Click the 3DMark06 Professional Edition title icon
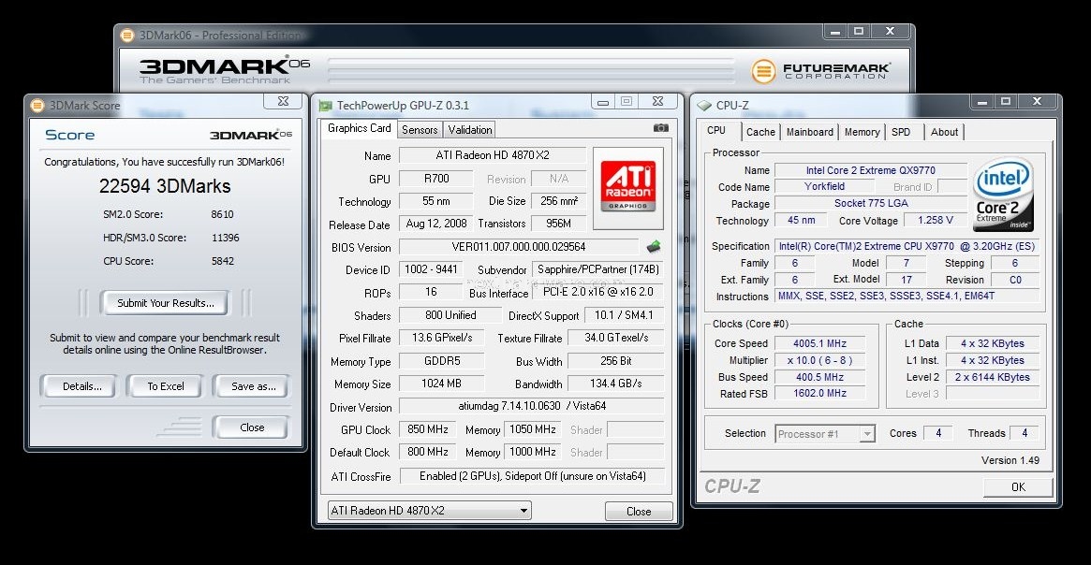The height and width of the screenshot is (565, 1091). (127, 35)
